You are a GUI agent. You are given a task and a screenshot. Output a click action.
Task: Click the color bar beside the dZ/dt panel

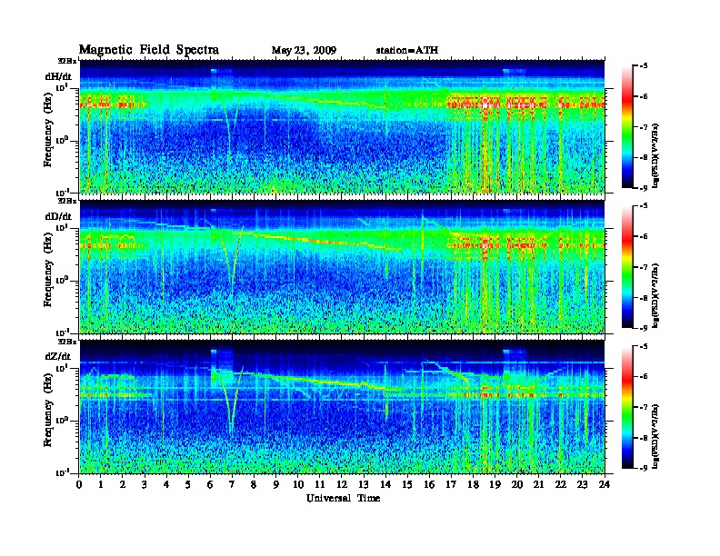pos(627,407)
